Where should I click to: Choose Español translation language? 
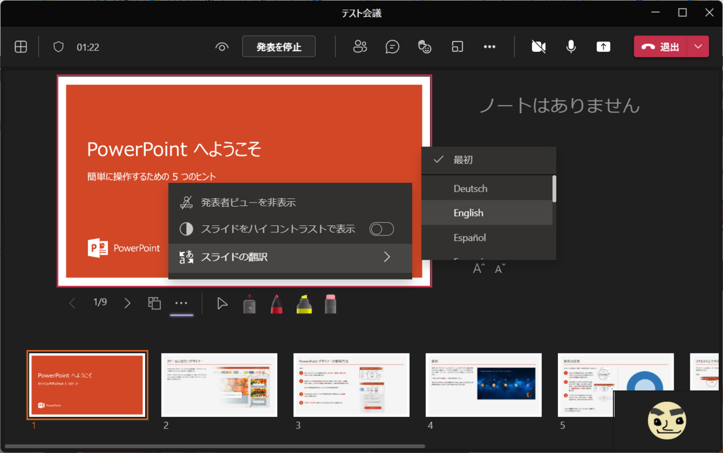tap(487, 237)
